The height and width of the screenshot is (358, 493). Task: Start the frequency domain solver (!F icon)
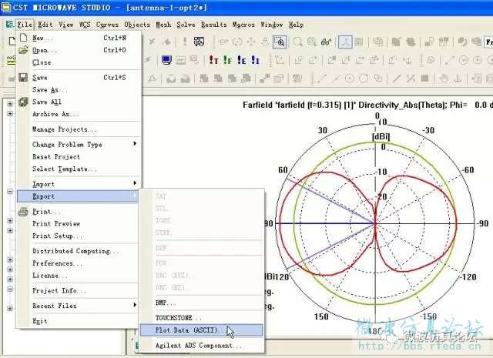[228, 60]
